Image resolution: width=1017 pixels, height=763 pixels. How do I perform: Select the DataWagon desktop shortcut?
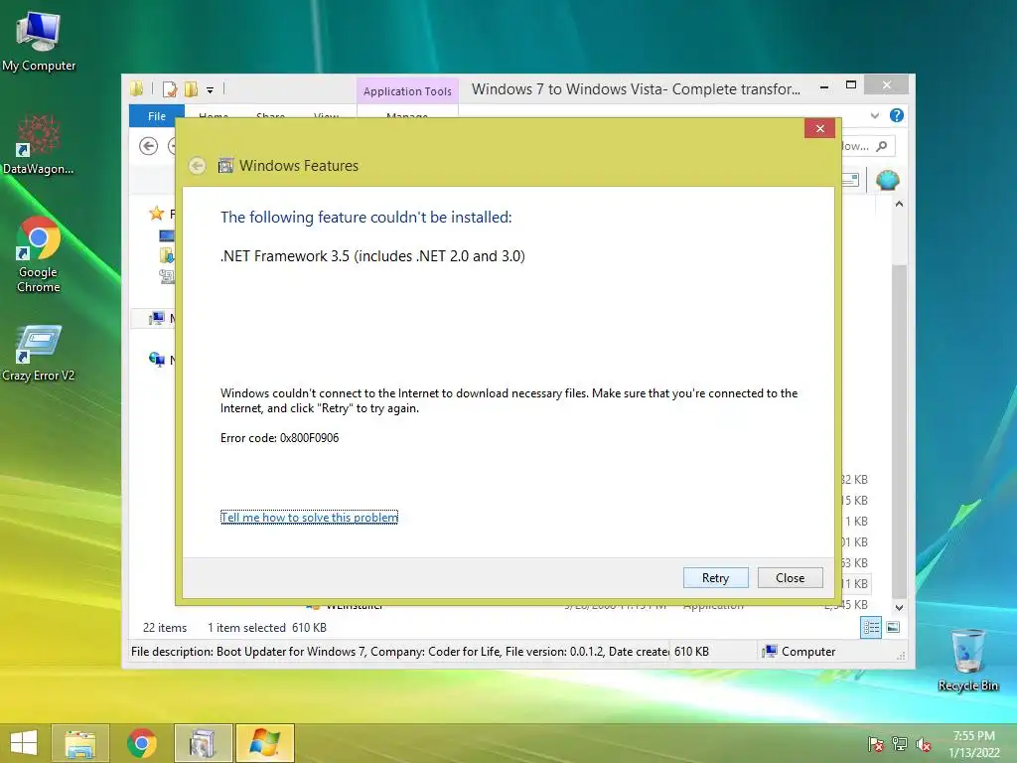click(39, 145)
